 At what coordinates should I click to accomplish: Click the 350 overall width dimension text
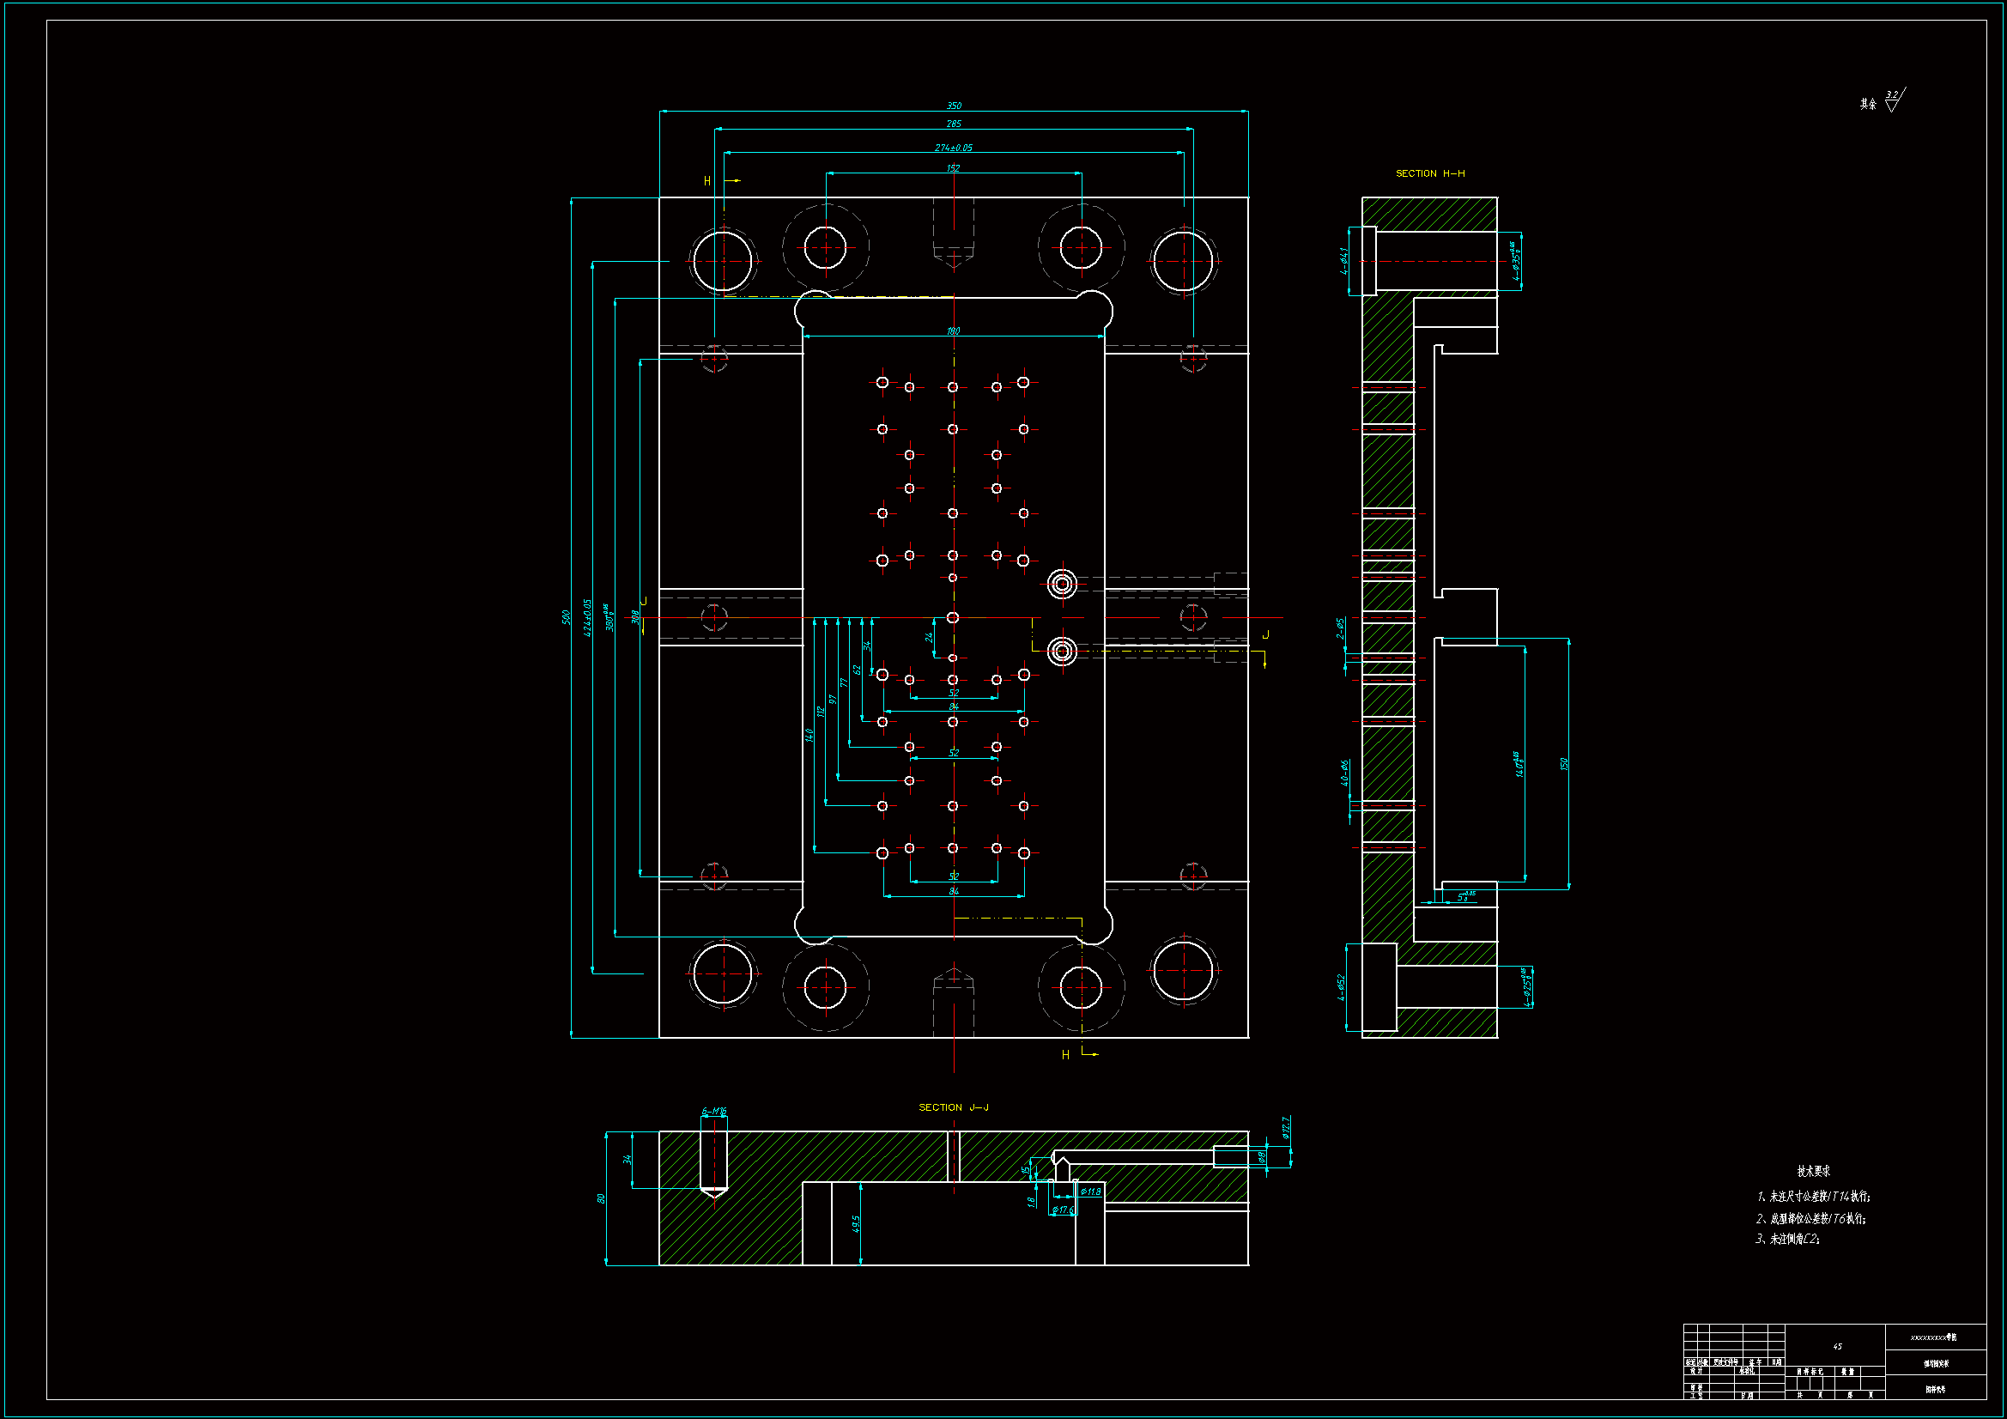click(954, 106)
